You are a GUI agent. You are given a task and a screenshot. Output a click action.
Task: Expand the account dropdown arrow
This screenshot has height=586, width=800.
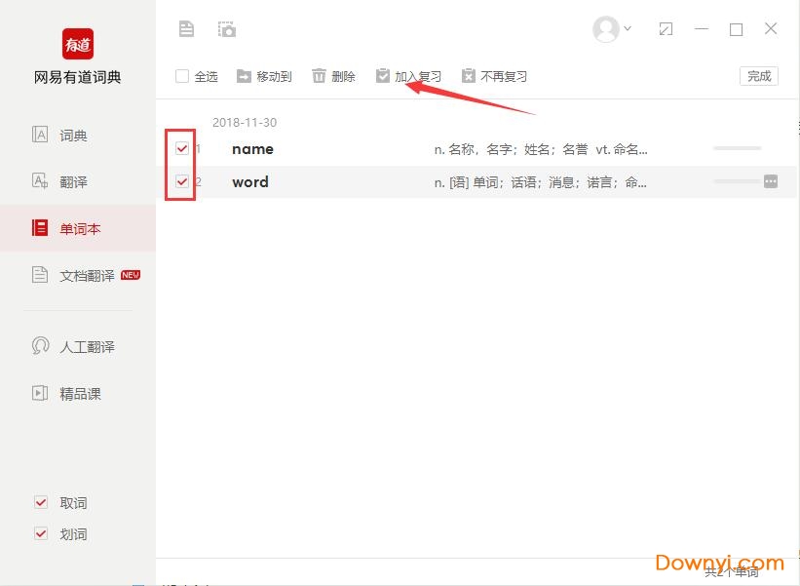click(628, 29)
